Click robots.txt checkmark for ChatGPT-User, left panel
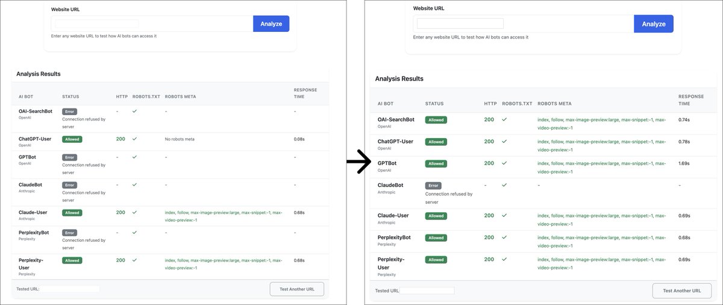 135,139
